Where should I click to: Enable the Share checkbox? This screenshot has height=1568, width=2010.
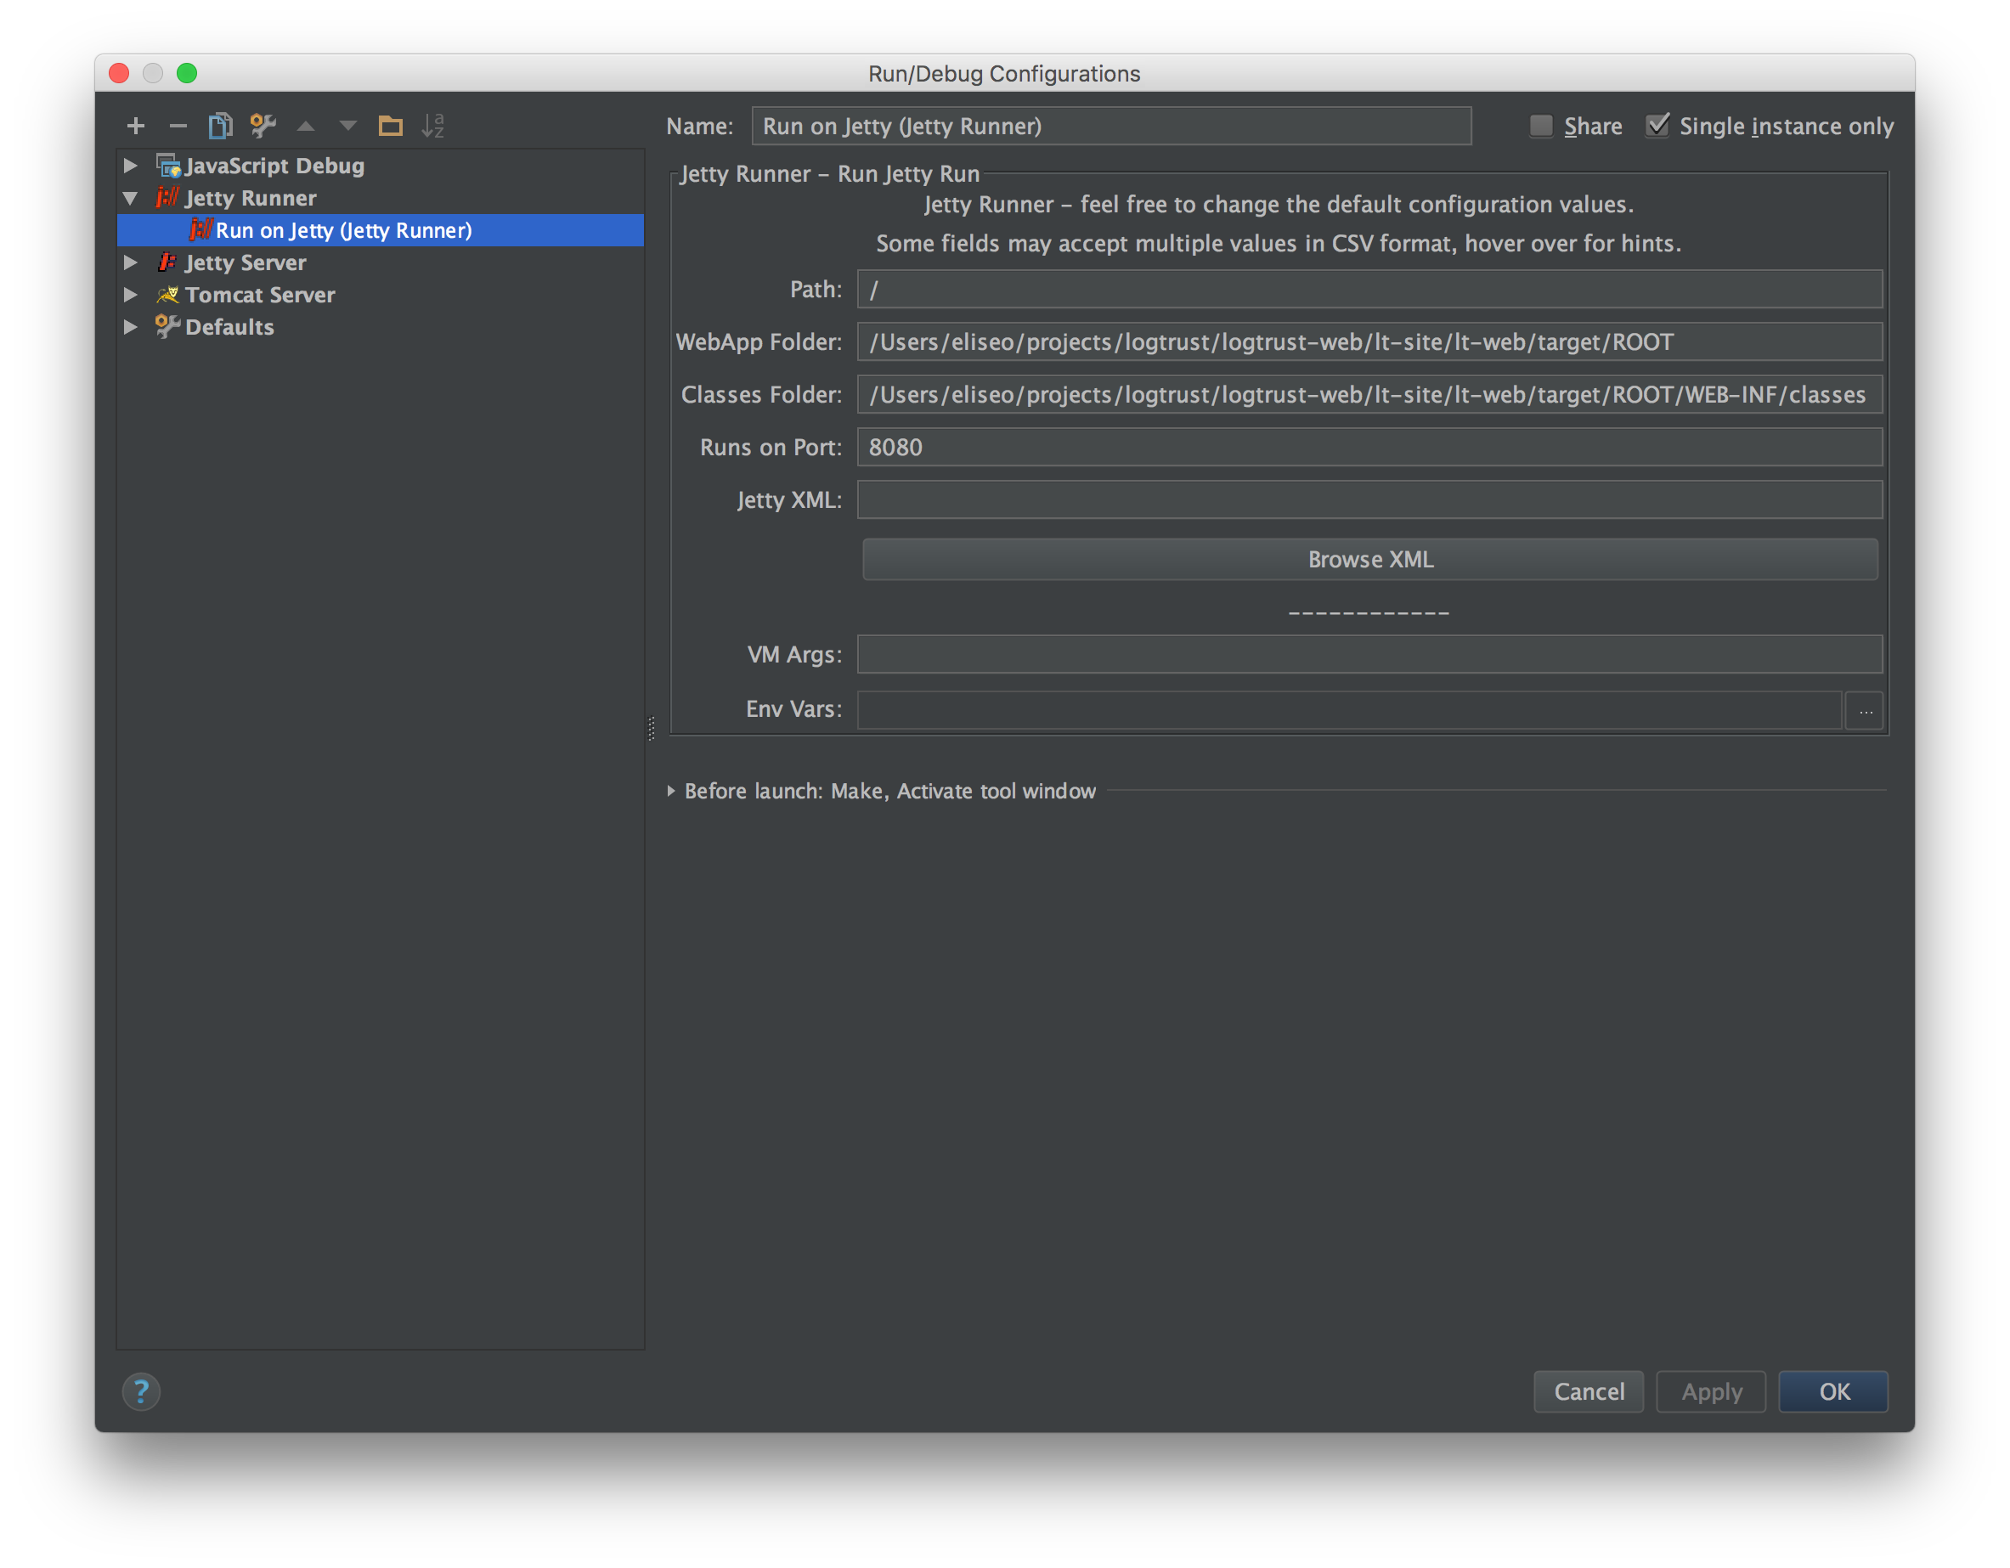point(1541,125)
